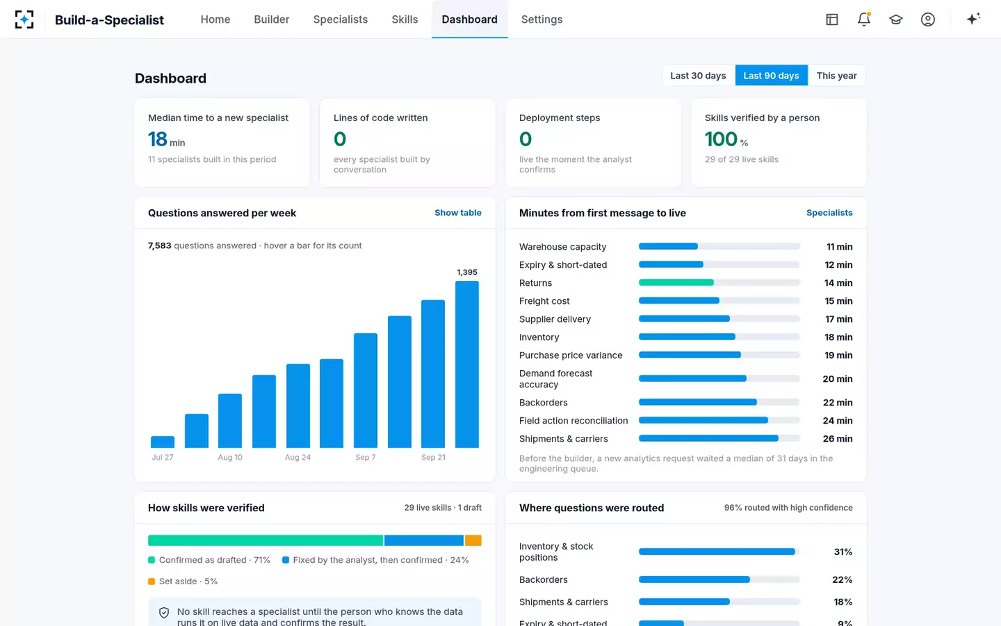Viewport: 1001px width, 626px height.
Task: Select the Last 30 days range
Action: click(x=698, y=76)
